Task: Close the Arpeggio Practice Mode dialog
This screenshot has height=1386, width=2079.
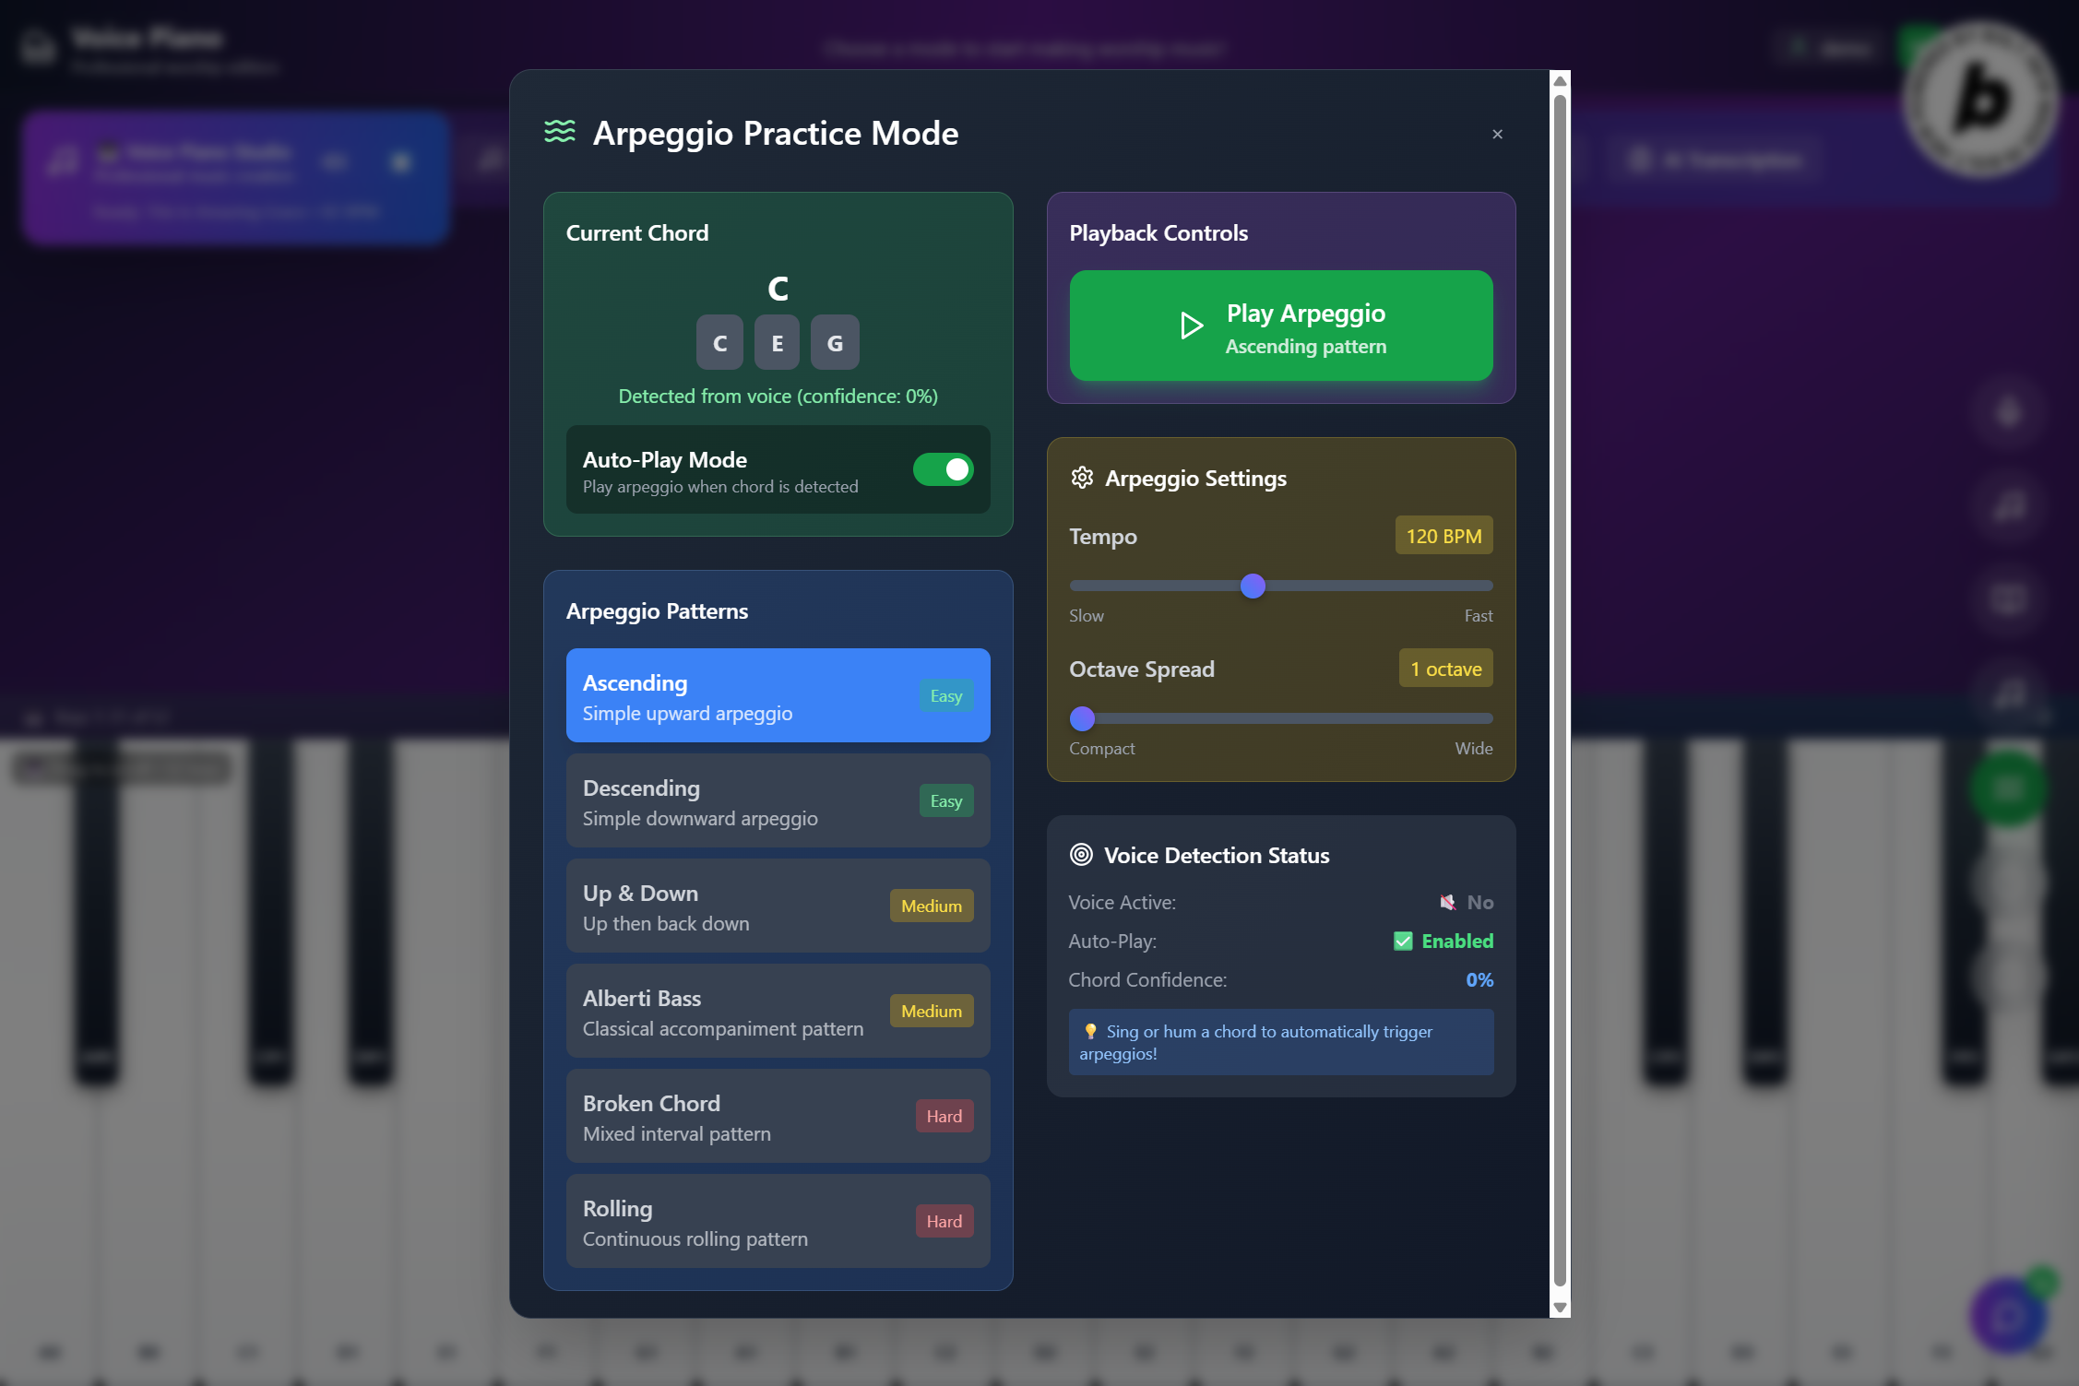Action: pos(1497,135)
